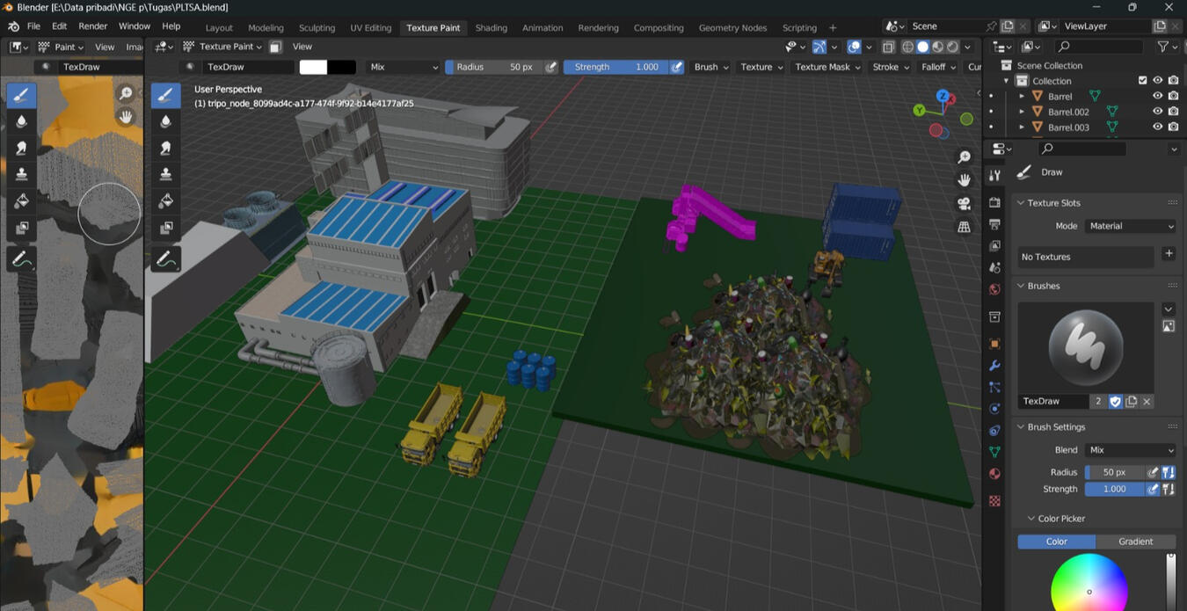Add a new texture slot with plus

click(x=1169, y=254)
